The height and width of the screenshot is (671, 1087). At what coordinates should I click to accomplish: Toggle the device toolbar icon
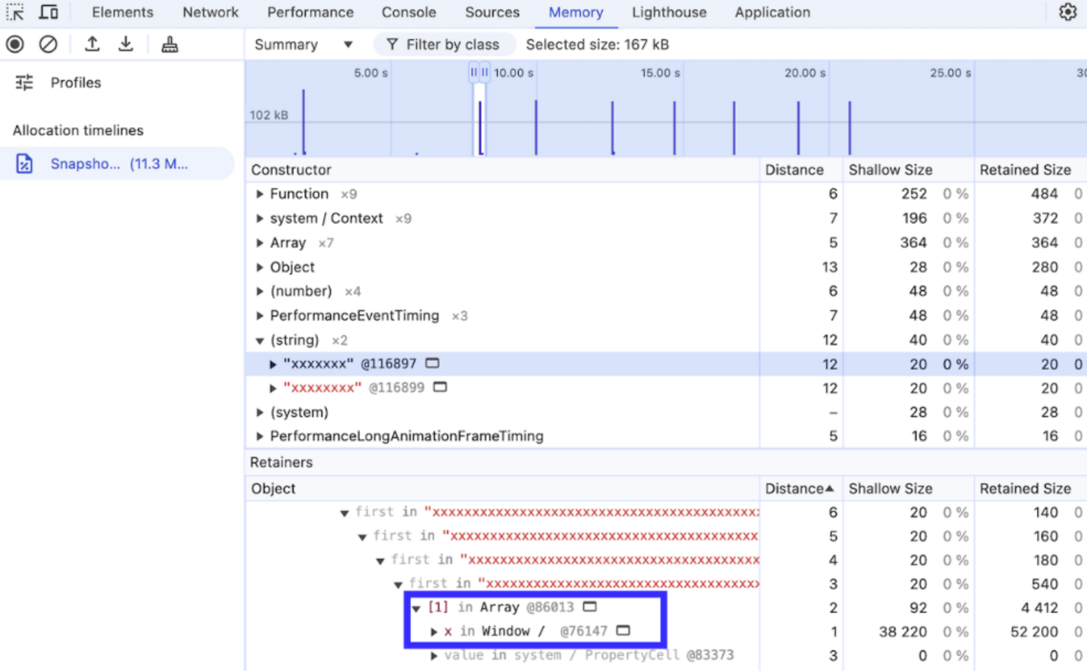coord(48,12)
